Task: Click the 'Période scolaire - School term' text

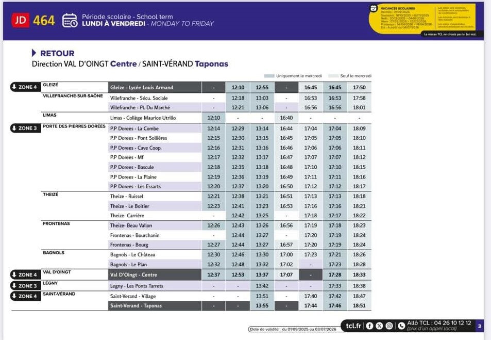Action: (x=127, y=17)
